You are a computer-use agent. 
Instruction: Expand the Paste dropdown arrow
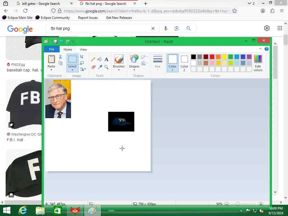(51, 70)
